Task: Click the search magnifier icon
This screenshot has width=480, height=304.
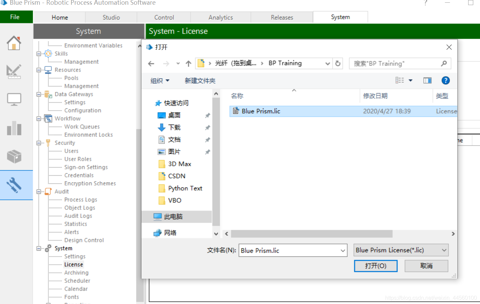Action: click(x=444, y=64)
